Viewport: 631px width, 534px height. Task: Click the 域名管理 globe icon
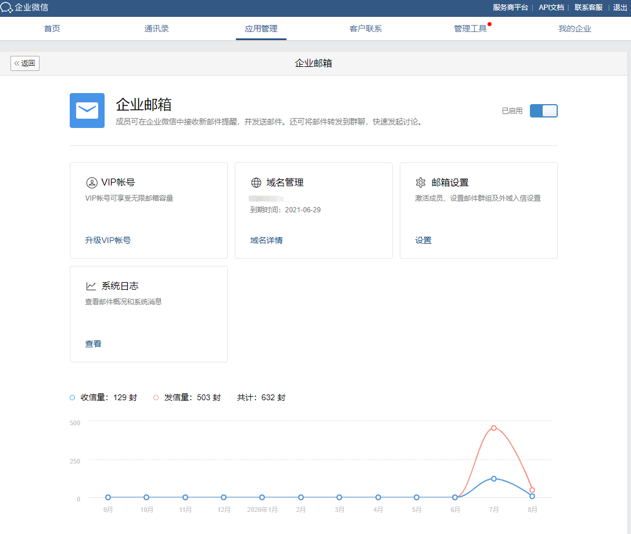(x=256, y=183)
